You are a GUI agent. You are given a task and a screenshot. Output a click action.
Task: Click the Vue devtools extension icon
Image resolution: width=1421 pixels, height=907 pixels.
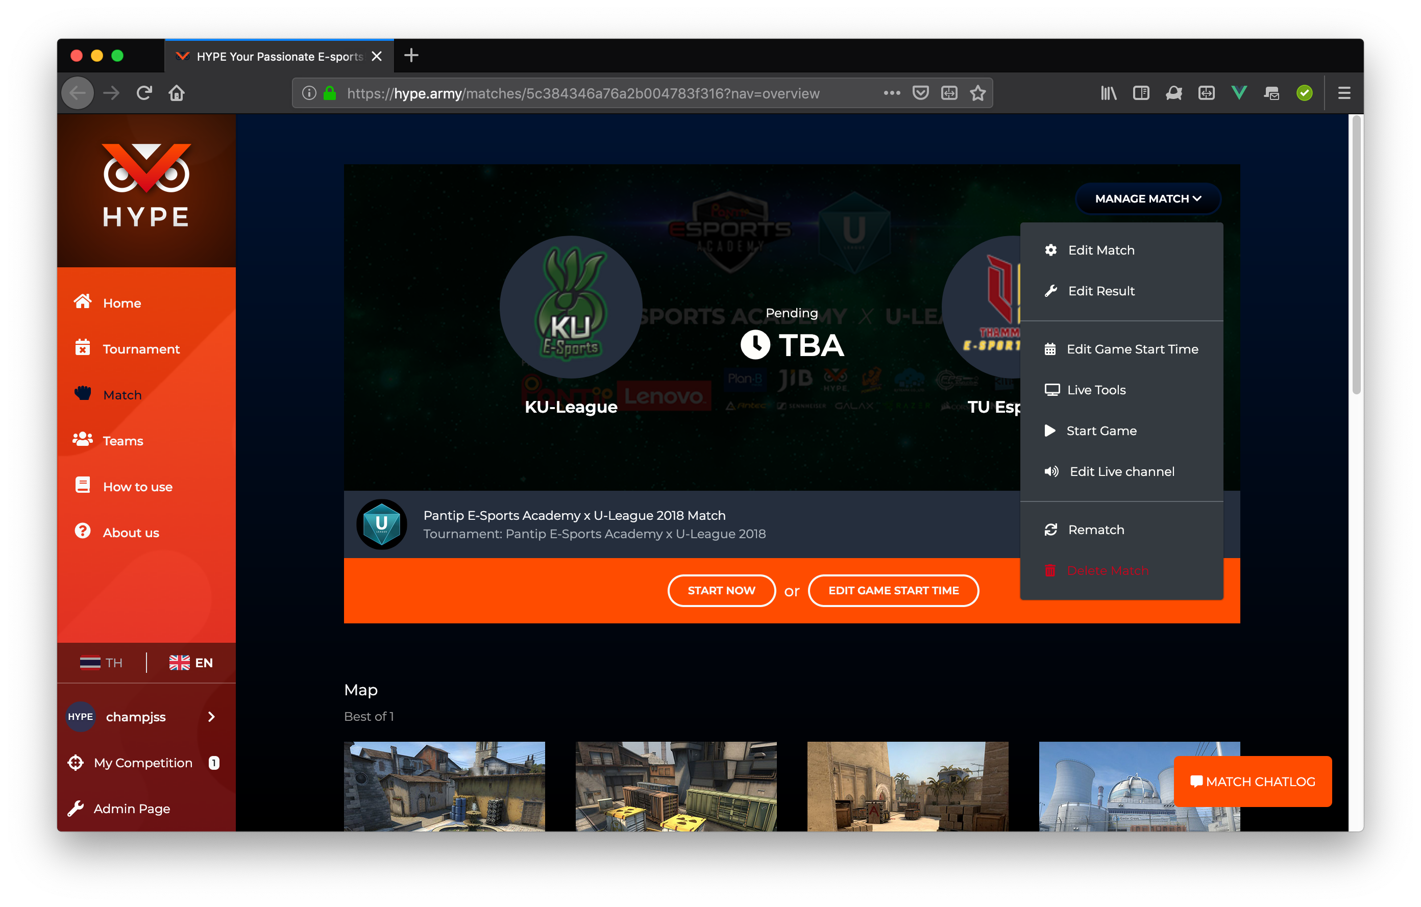point(1239,93)
